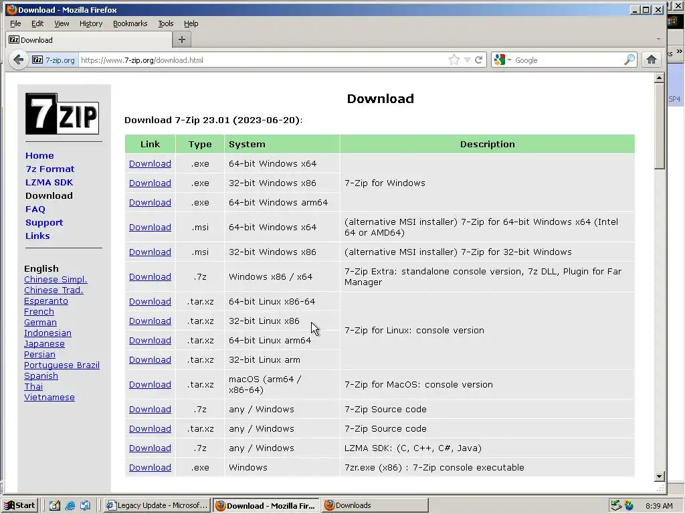Open the Tools menu

(166, 23)
